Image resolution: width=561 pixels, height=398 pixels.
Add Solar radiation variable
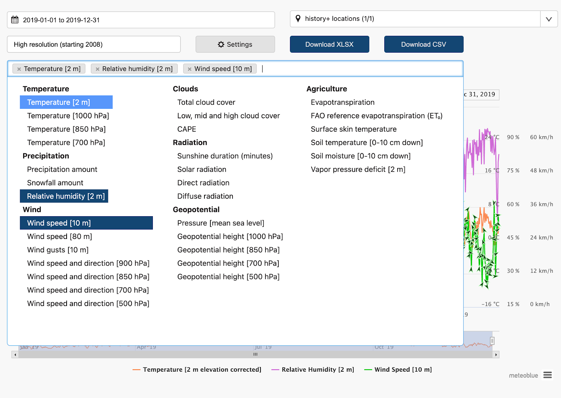pos(202,170)
